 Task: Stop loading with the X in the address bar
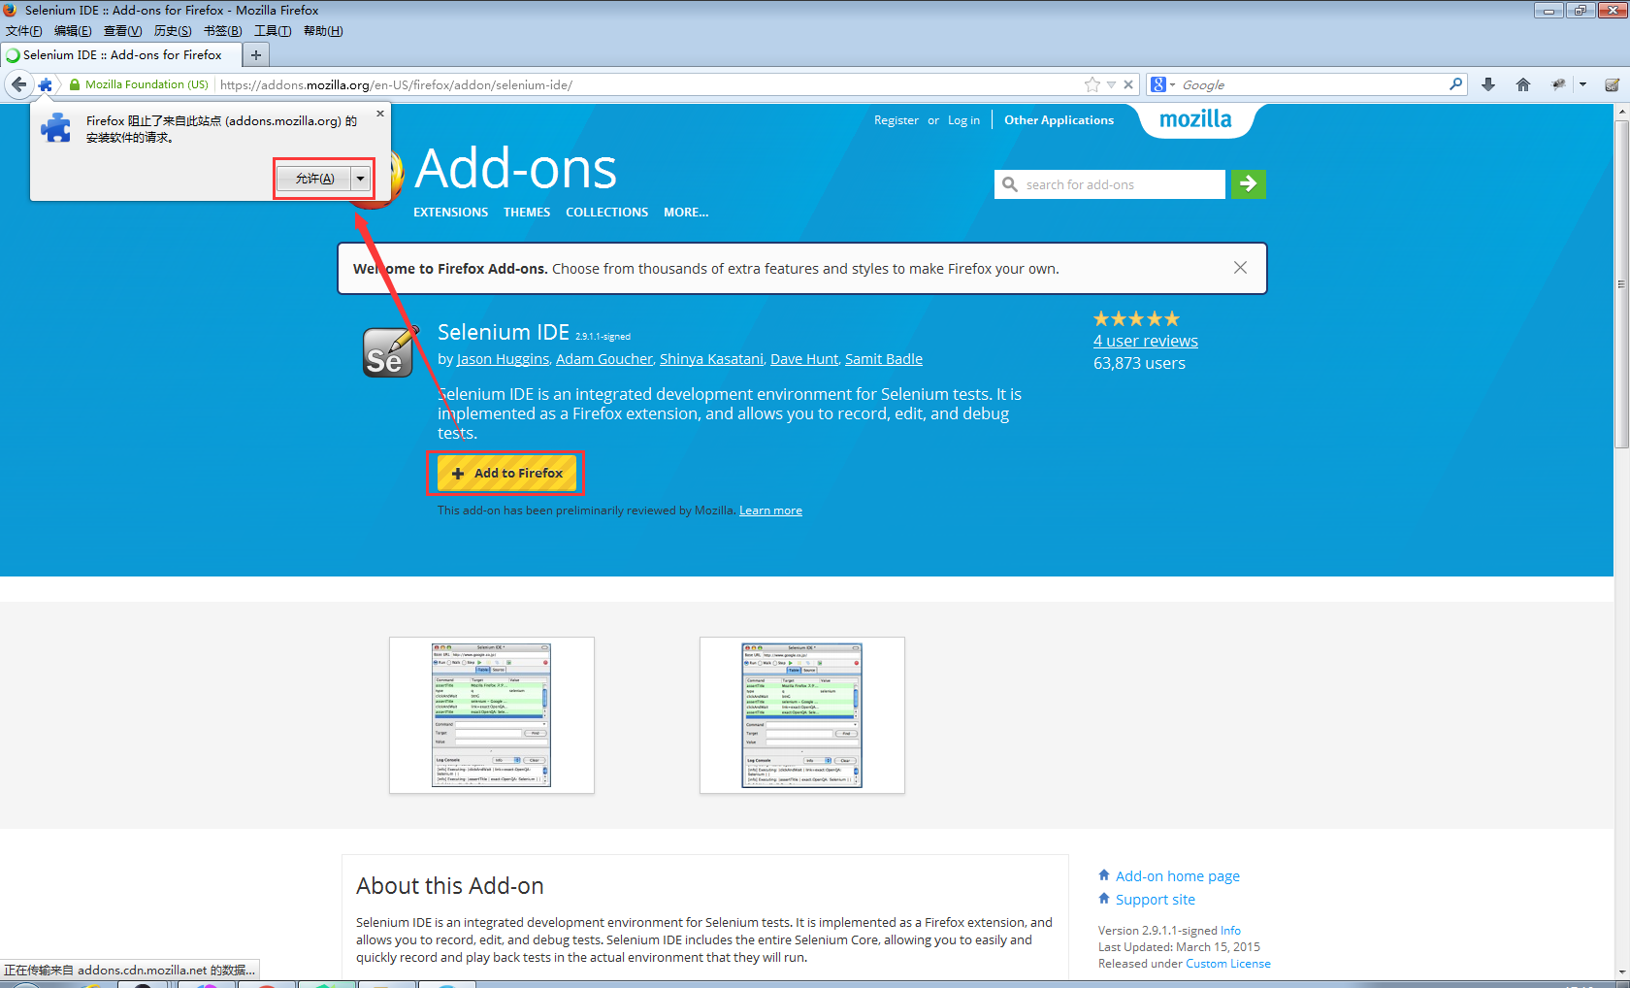pyautogui.click(x=1128, y=84)
